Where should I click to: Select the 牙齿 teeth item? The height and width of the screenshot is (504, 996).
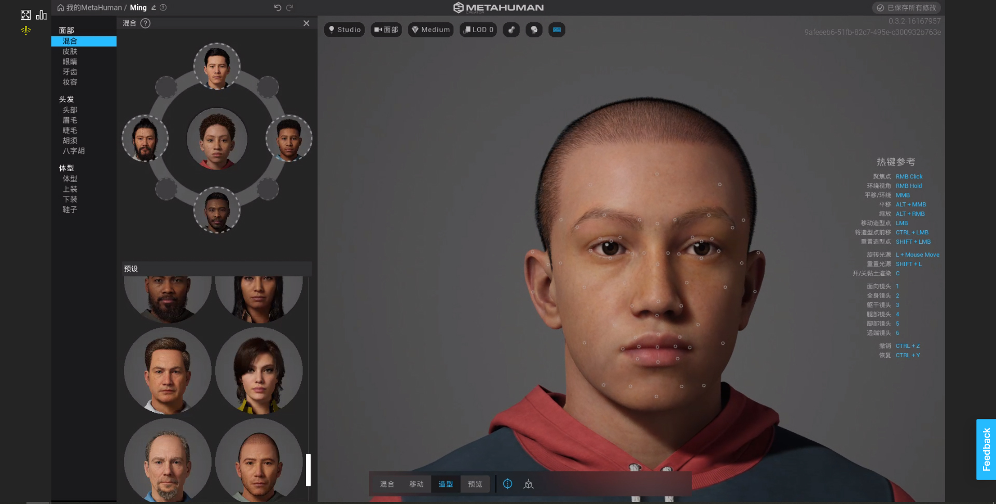[70, 72]
